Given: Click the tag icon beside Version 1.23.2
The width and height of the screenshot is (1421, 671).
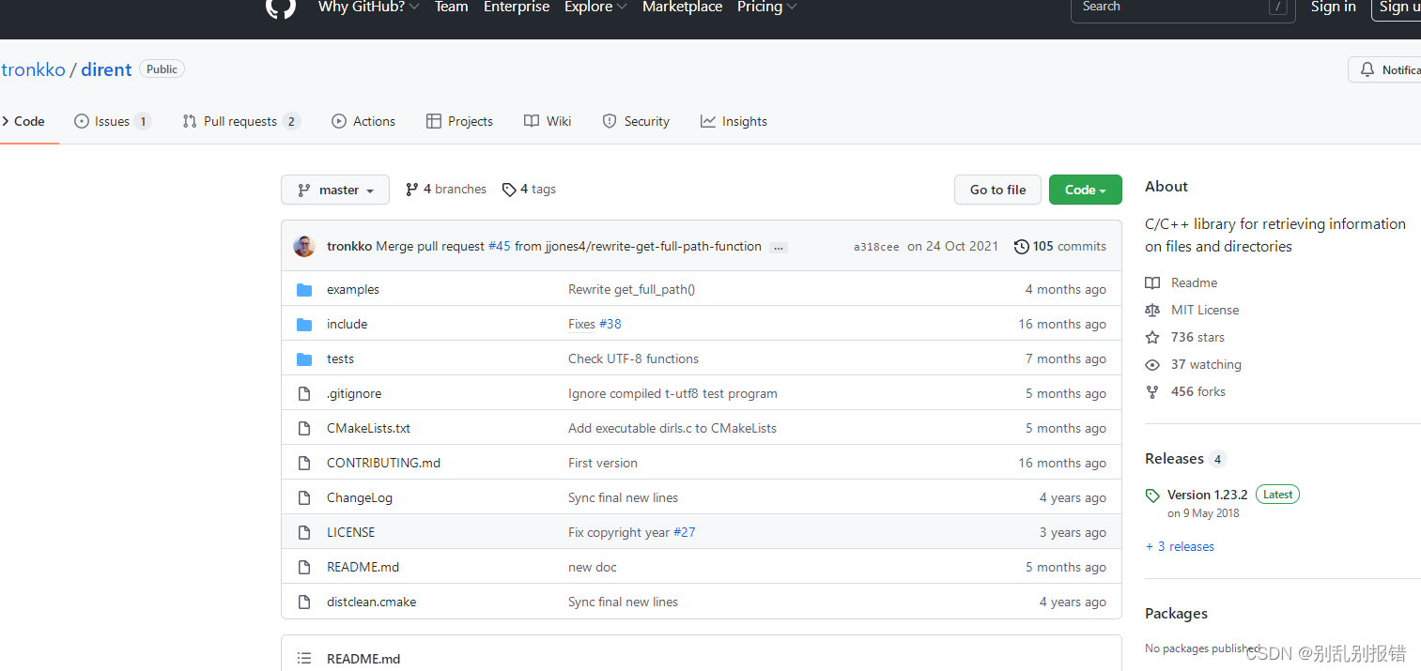Looking at the screenshot, I should (1152, 495).
